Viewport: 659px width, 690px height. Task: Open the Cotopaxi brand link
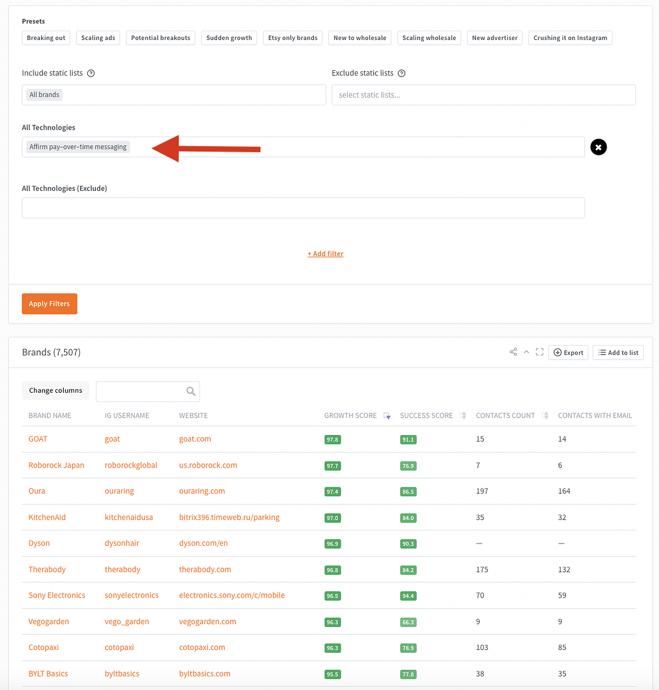click(44, 648)
